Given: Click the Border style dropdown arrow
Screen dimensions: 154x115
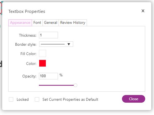Looking at the screenshot, I should point(69,44).
